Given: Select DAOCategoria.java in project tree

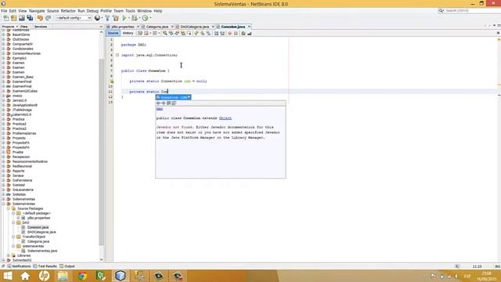Looking at the screenshot, I should 41,232.
